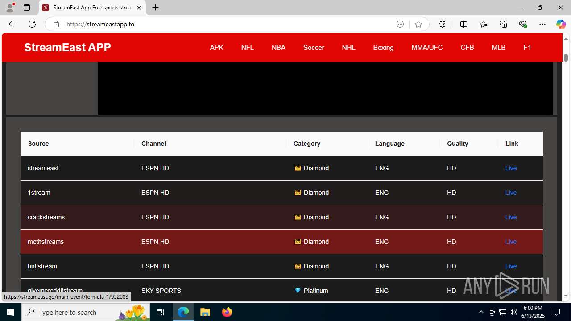The width and height of the screenshot is (571, 321).
Task: Click Platinum gem icon in SKY SPORTS row
Action: point(298,291)
